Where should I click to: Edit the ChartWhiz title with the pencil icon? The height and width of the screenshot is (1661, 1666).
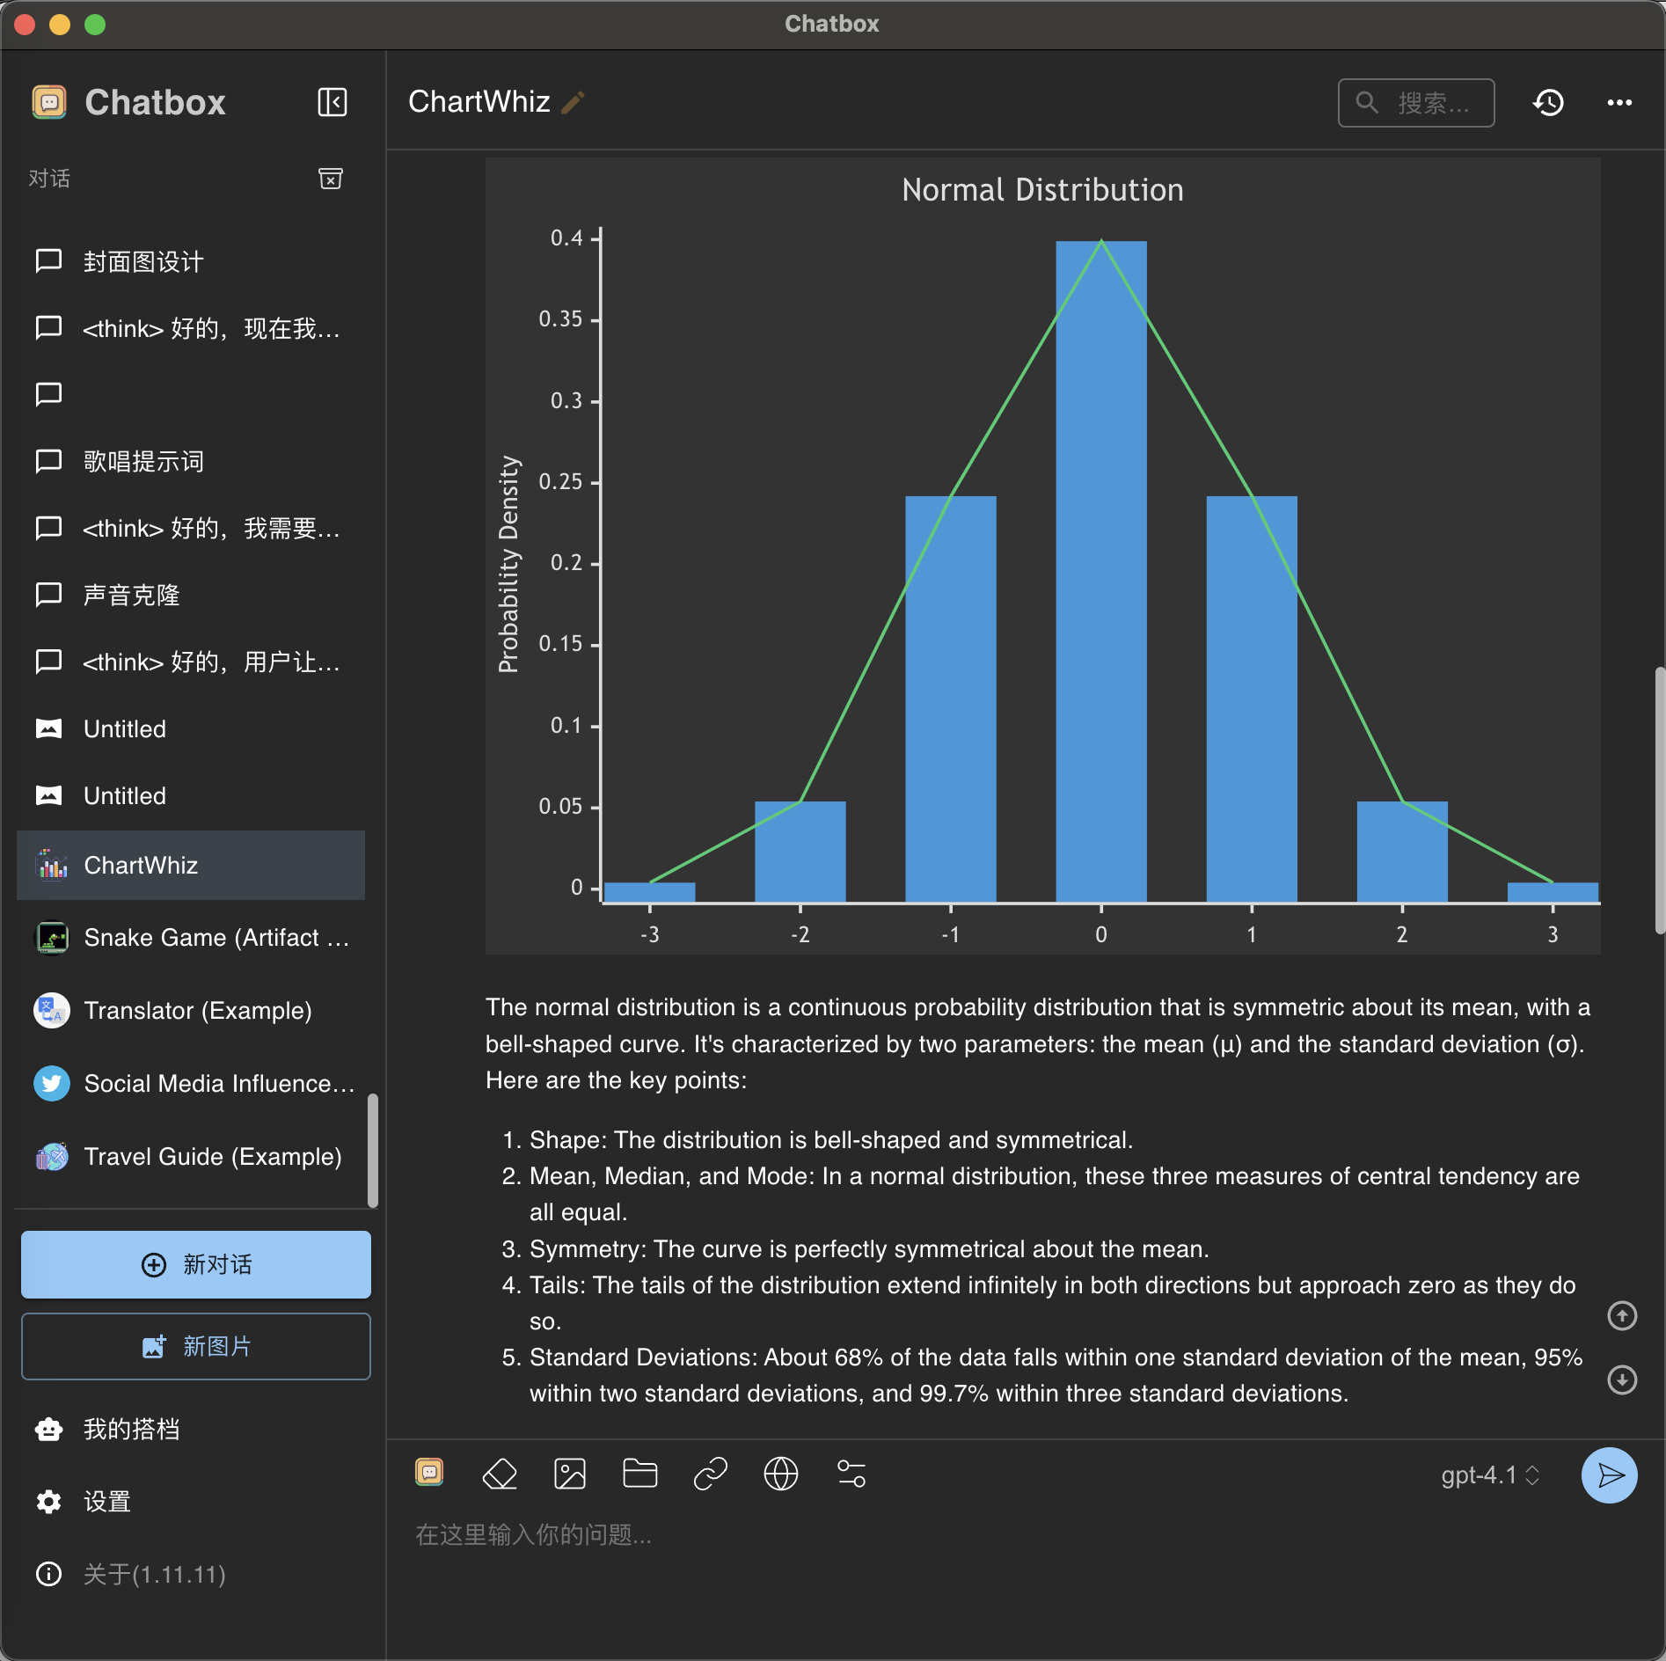574,103
